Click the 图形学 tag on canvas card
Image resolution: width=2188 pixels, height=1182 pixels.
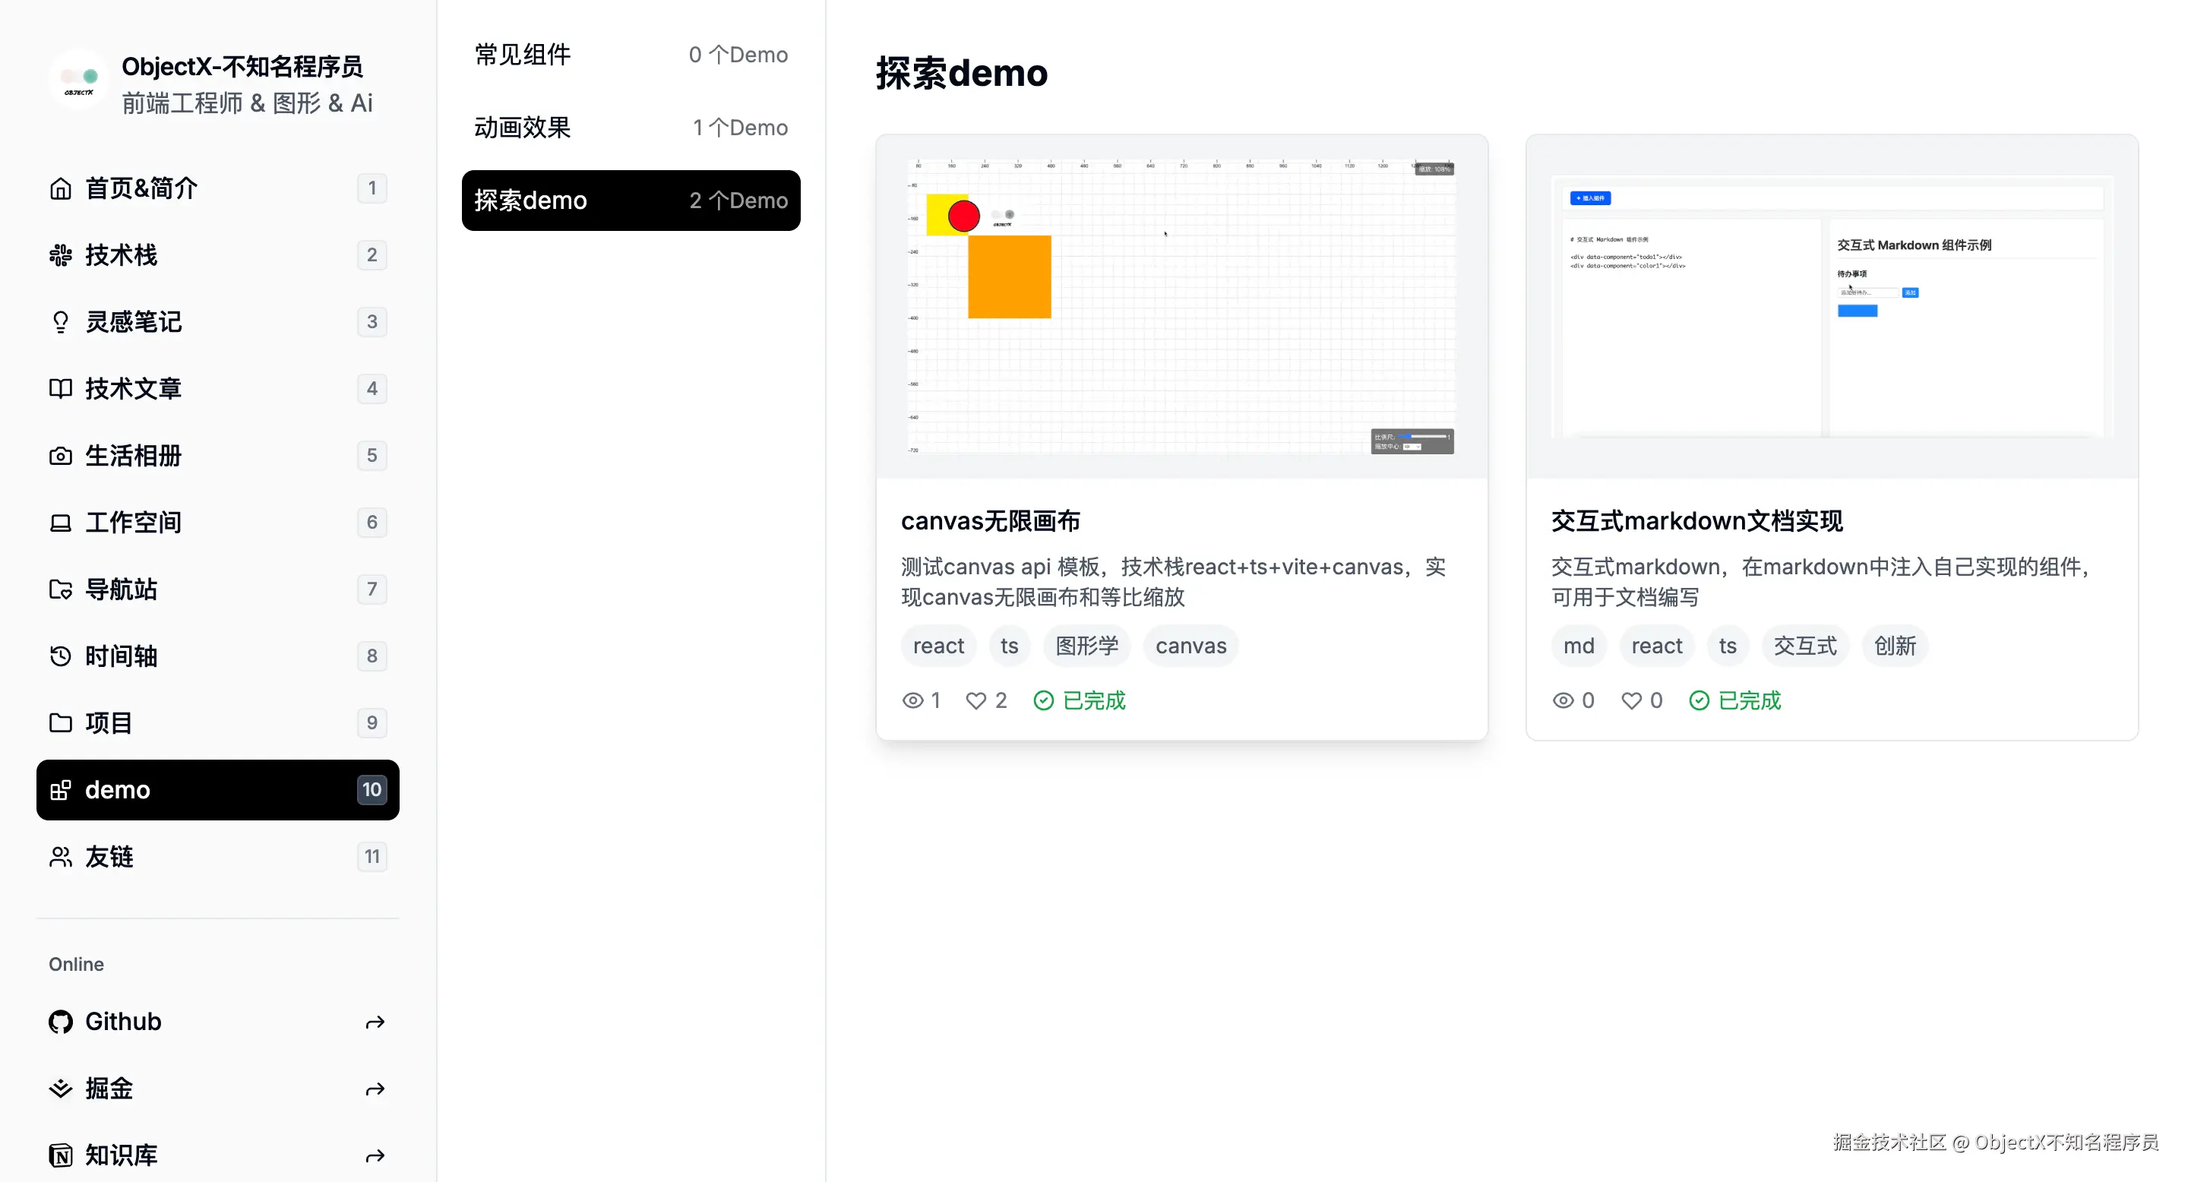point(1086,646)
